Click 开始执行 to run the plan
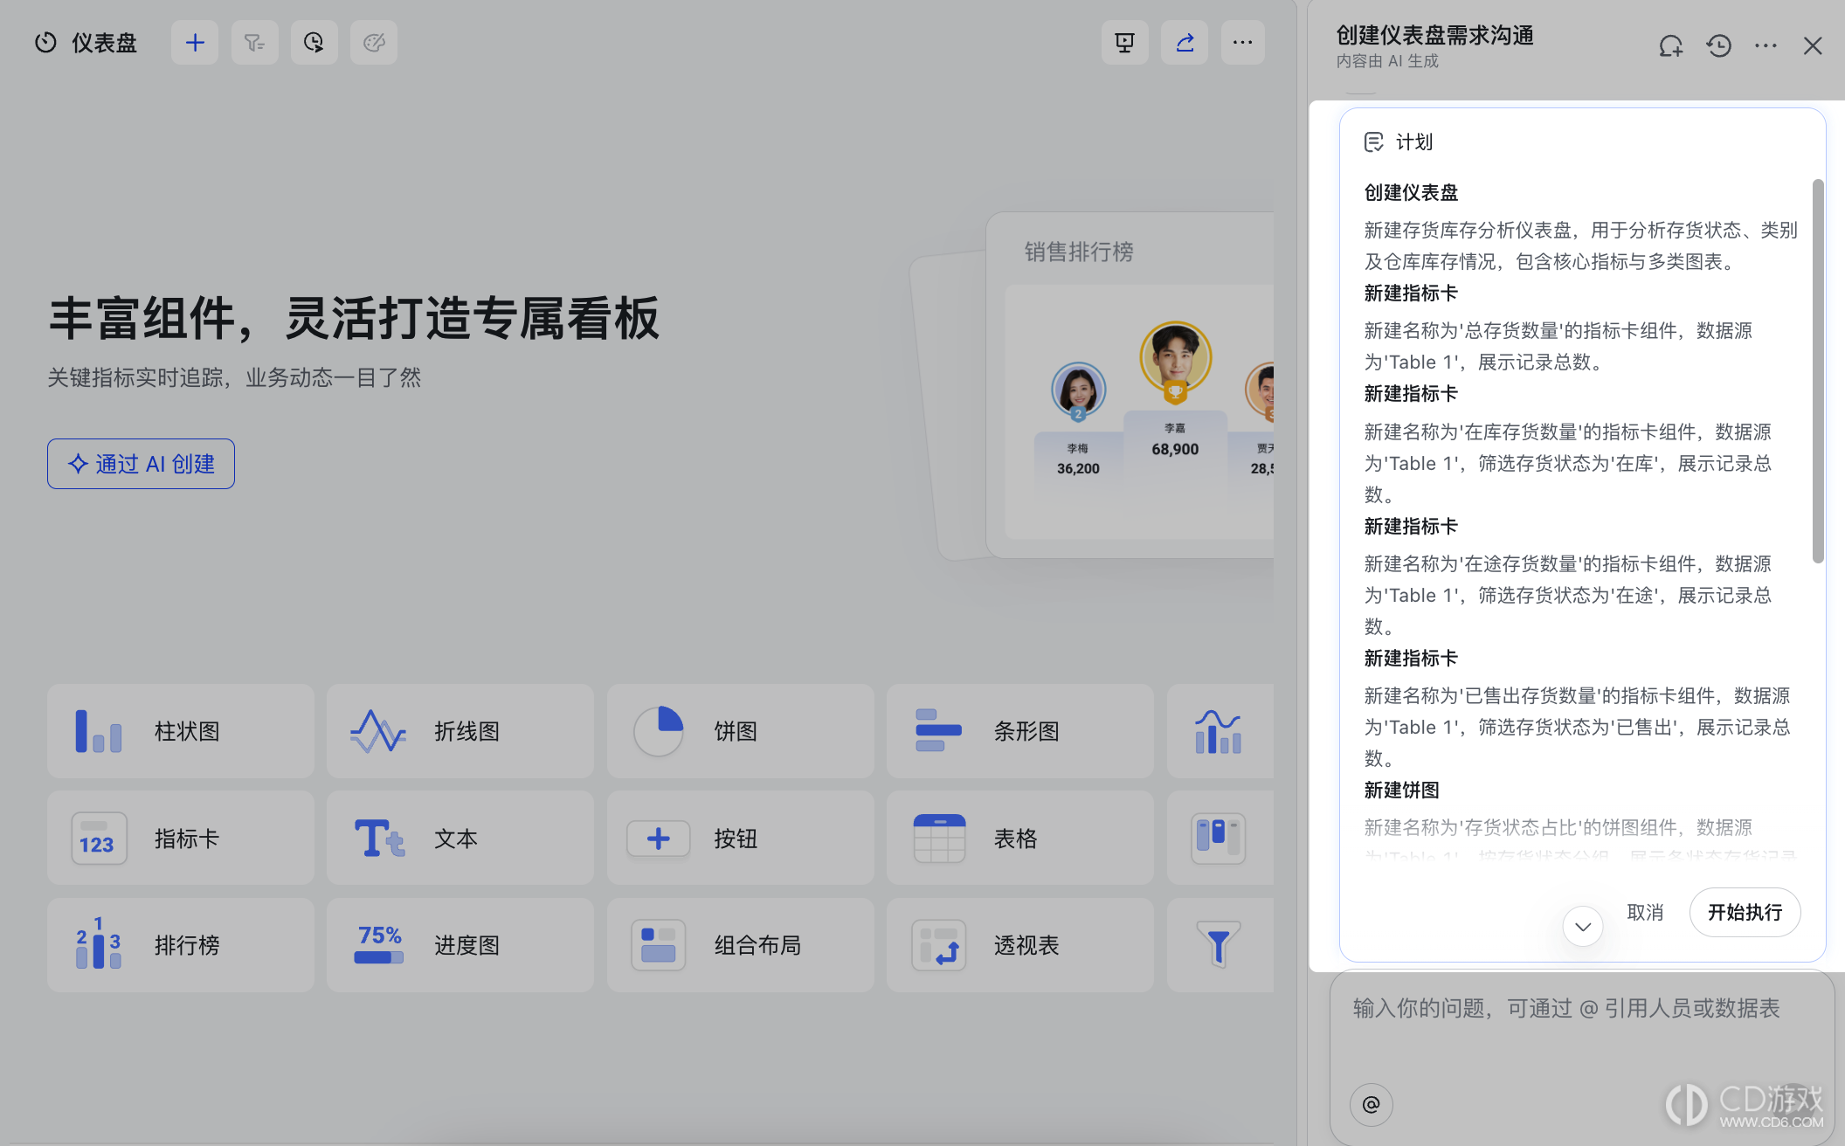1845x1146 pixels. click(1745, 913)
